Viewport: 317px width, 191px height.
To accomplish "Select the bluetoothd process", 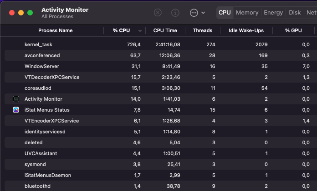I will click(x=37, y=186).
